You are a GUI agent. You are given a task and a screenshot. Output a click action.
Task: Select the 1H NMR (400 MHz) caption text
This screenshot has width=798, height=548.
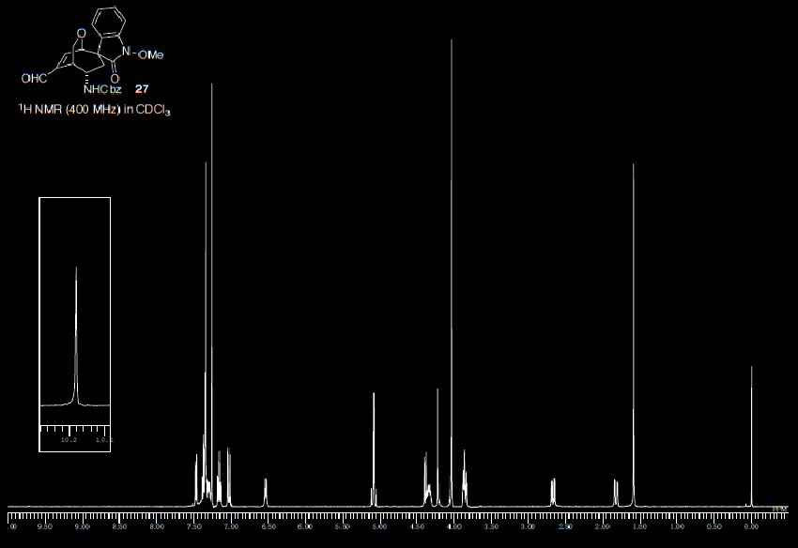click(96, 110)
